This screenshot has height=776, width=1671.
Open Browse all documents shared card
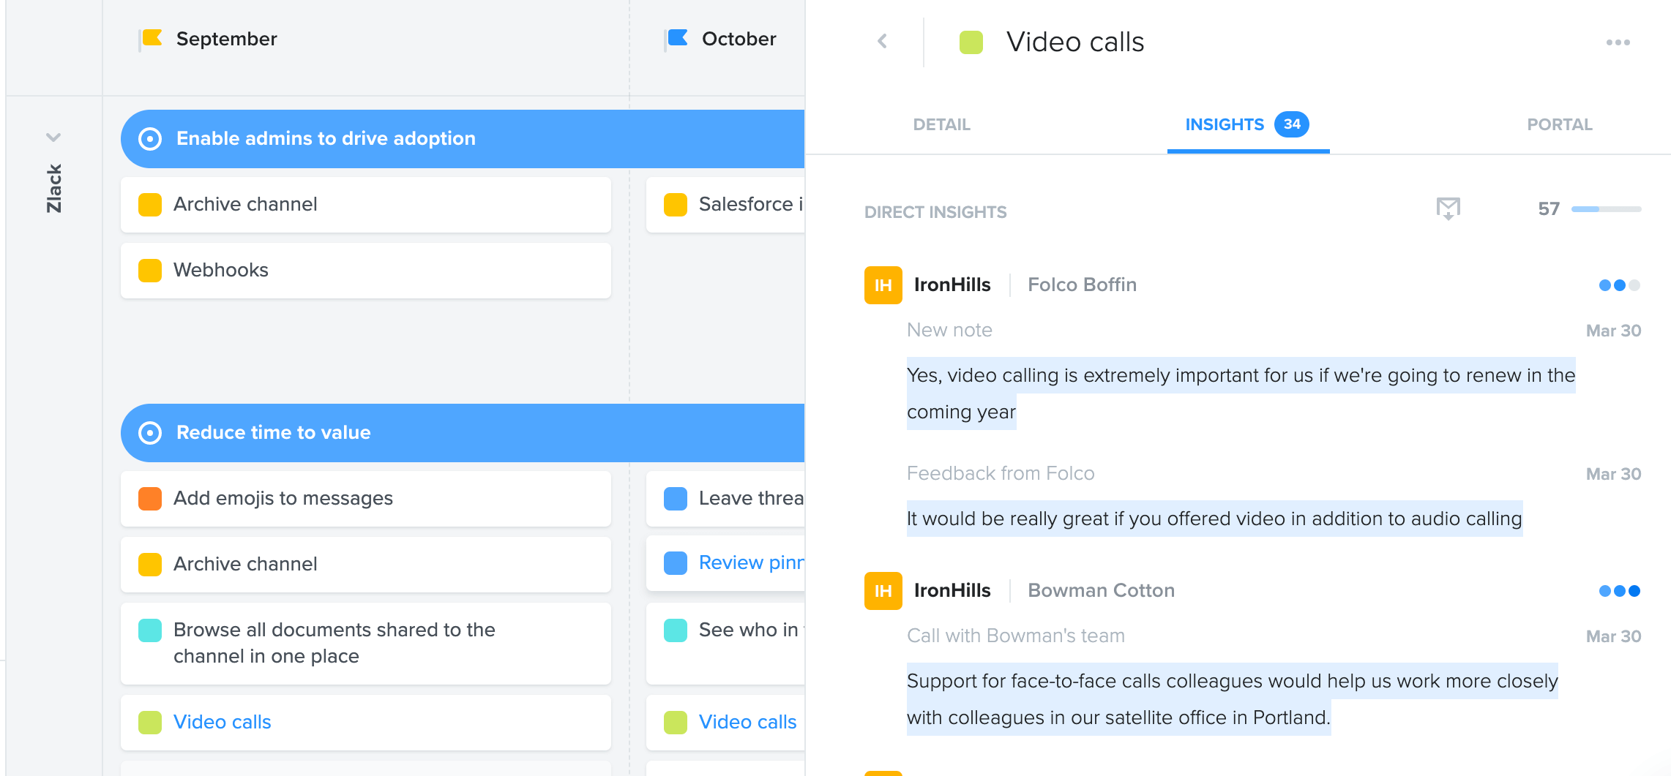click(366, 644)
